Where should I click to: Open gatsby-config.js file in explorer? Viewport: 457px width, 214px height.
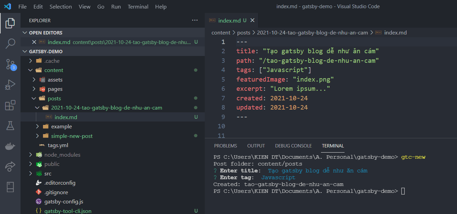(64, 202)
